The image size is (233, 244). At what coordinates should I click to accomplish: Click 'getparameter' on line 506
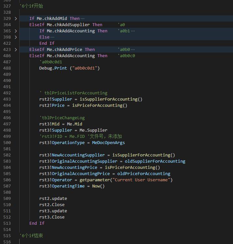point(95,180)
